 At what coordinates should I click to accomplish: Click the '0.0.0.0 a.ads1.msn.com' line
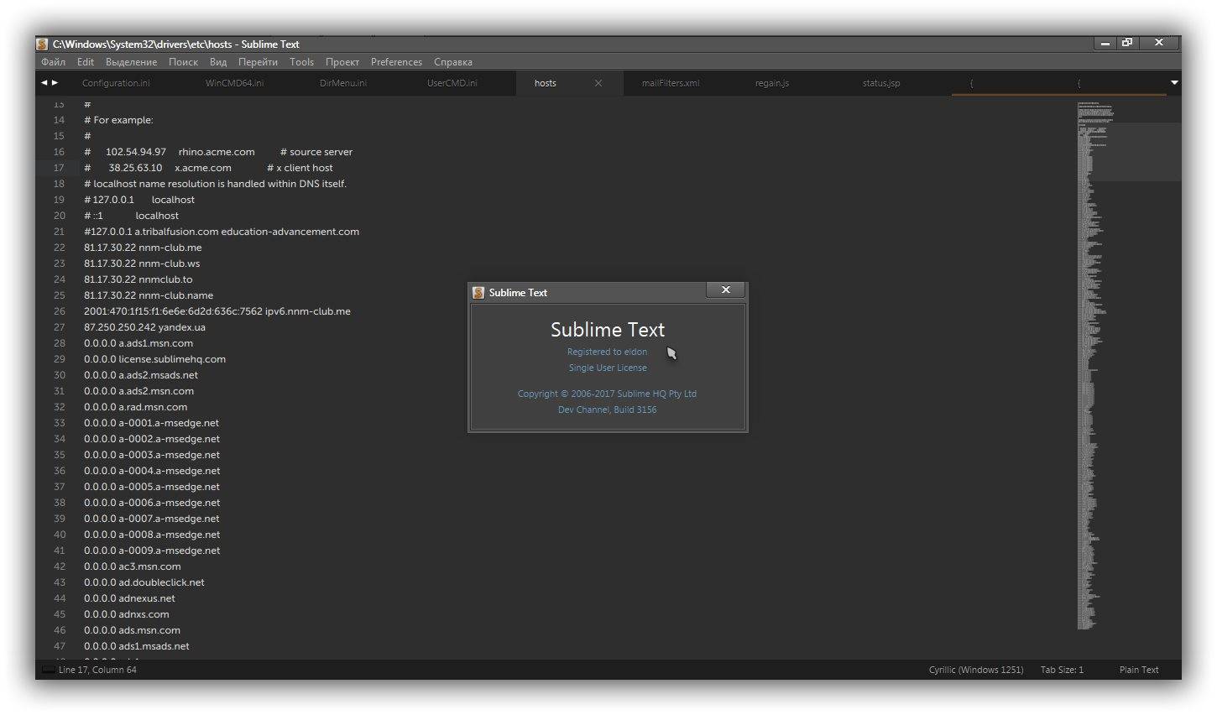coord(138,343)
